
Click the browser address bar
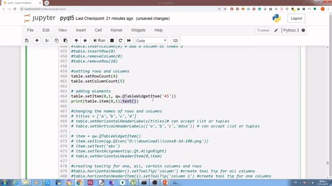point(119,9)
